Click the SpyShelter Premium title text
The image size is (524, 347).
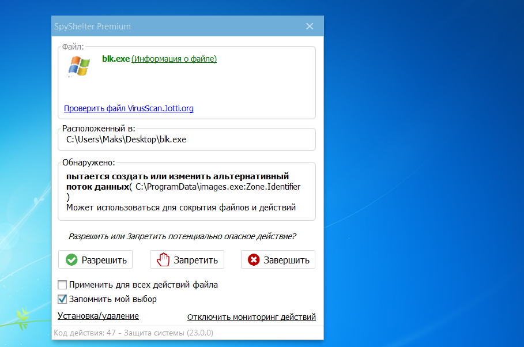click(93, 27)
